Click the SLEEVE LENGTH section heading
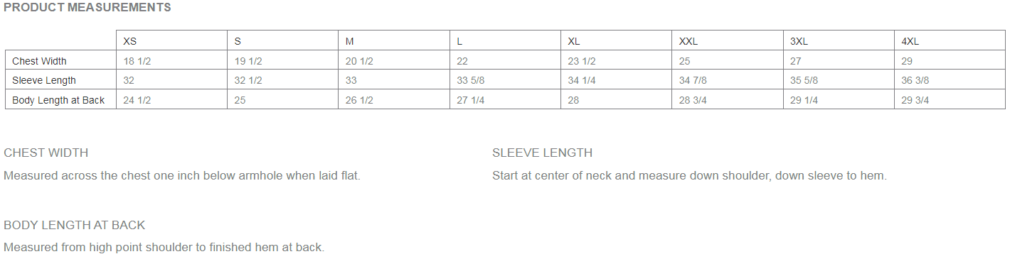Screen dimensions: 1010x259 tap(542, 153)
